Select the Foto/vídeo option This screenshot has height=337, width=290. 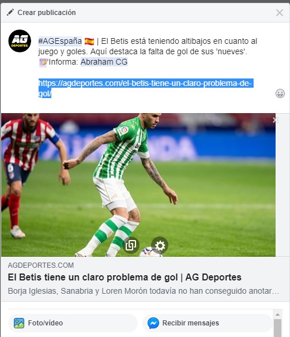coord(73,323)
